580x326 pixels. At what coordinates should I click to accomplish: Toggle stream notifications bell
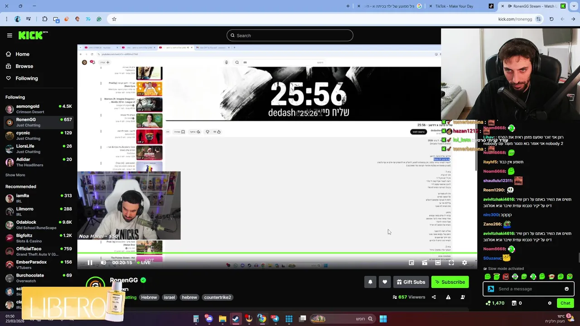[370, 282]
